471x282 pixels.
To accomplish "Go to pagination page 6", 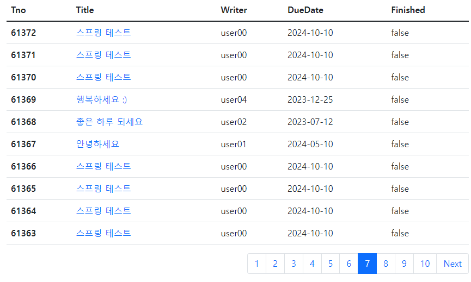I will click(348, 264).
